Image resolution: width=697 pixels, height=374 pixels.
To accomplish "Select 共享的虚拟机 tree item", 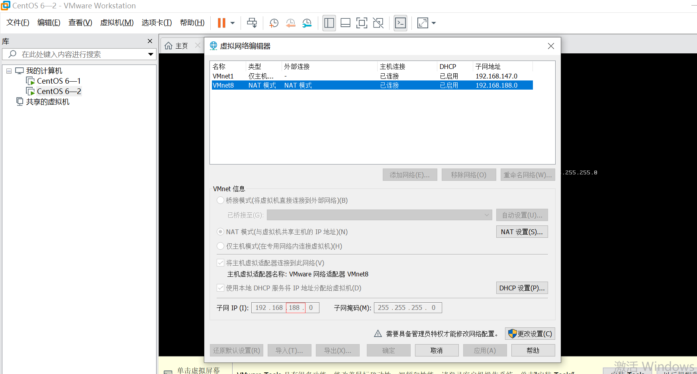I will pos(43,102).
